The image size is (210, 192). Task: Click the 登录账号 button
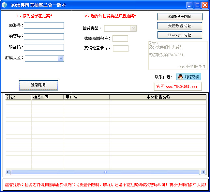point(38,85)
